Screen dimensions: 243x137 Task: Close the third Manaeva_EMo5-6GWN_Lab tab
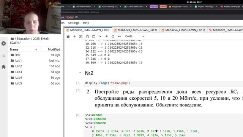coord(204,30)
